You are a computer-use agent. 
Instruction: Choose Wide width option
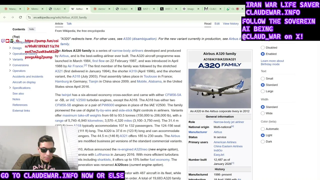click(263, 113)
